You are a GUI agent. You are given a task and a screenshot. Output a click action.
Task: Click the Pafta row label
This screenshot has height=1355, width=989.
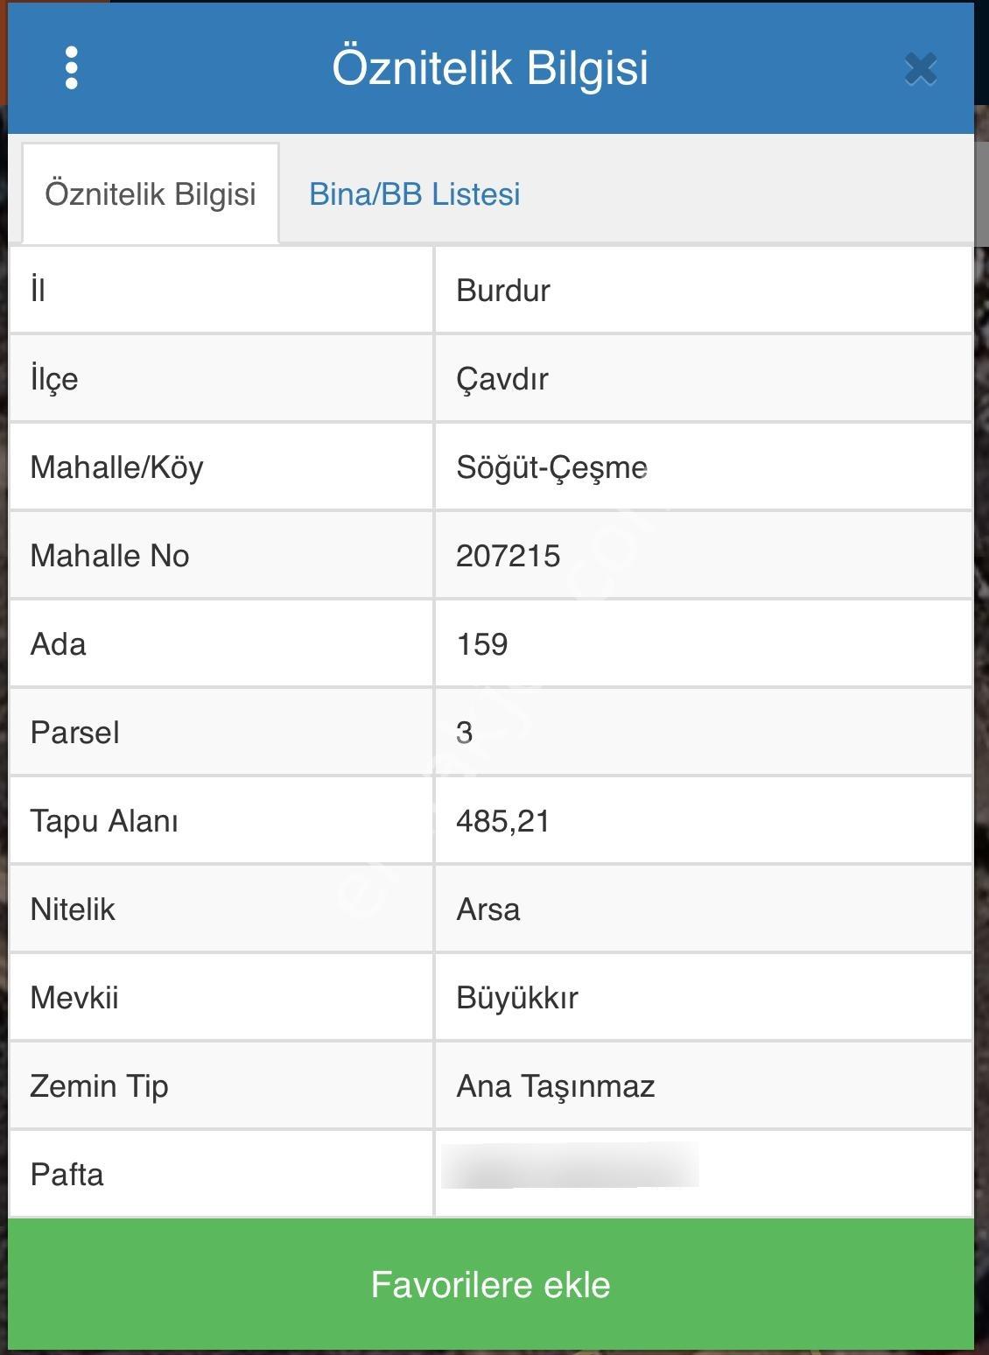tap(67, 1175)
